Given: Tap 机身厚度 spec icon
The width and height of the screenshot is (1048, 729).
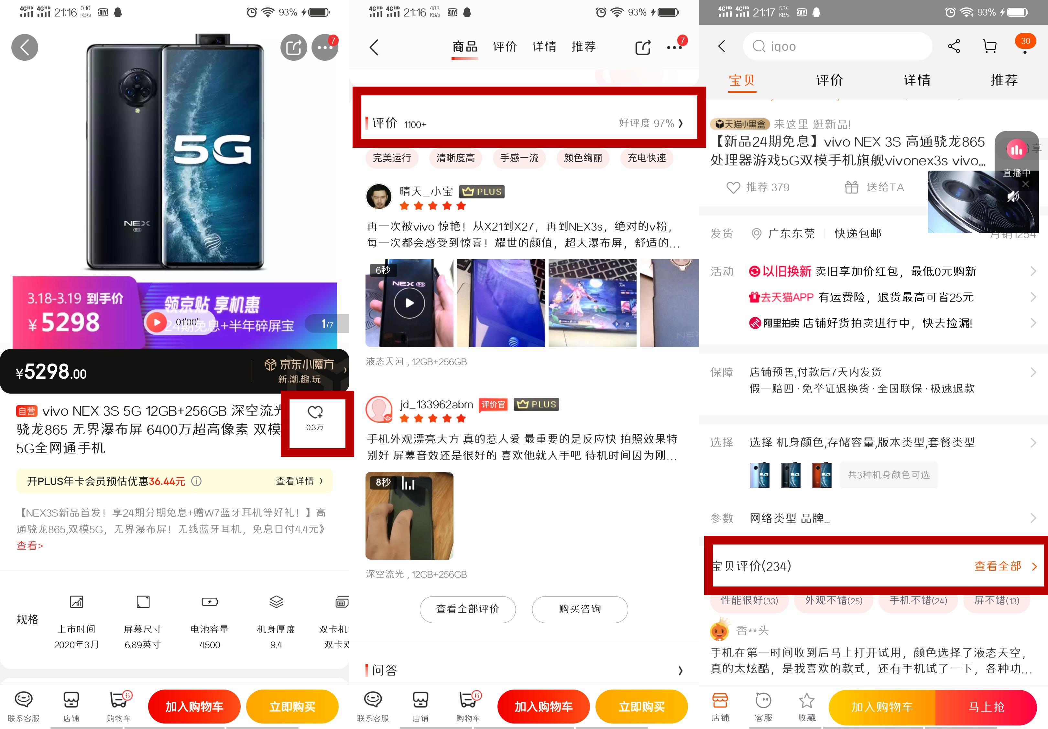Looking at the screenshot, I should pos(276,602).
